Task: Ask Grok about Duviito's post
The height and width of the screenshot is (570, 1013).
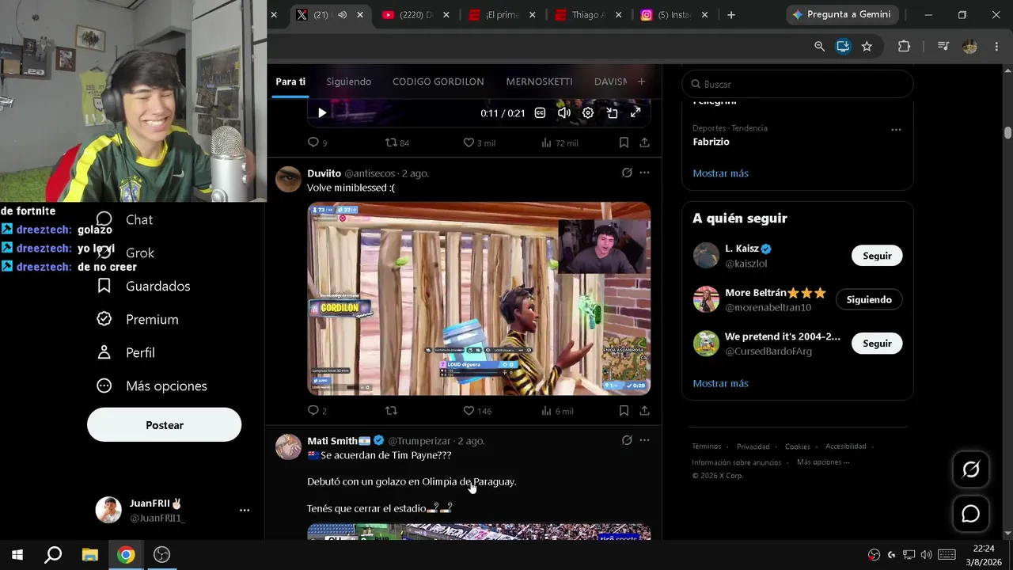Action: pos(627,173)
